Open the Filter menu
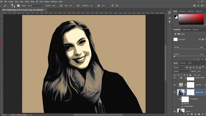Screen dimensions: 206x116 pos(33,2)
